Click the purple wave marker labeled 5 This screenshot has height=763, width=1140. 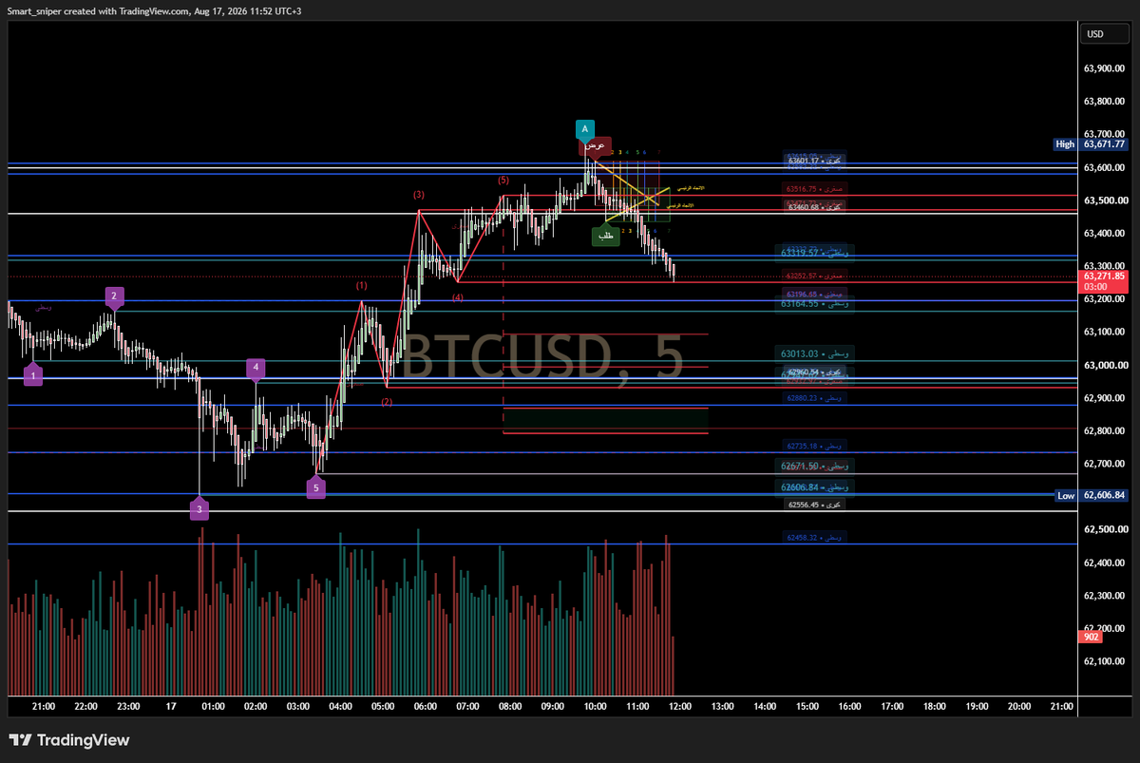(x=315, y=487)
